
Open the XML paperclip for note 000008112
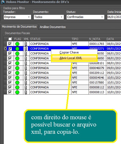pos(26,87)
